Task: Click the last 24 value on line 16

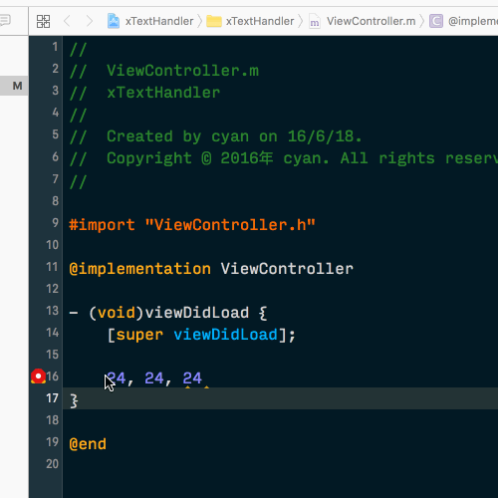Action: [192, 378]
